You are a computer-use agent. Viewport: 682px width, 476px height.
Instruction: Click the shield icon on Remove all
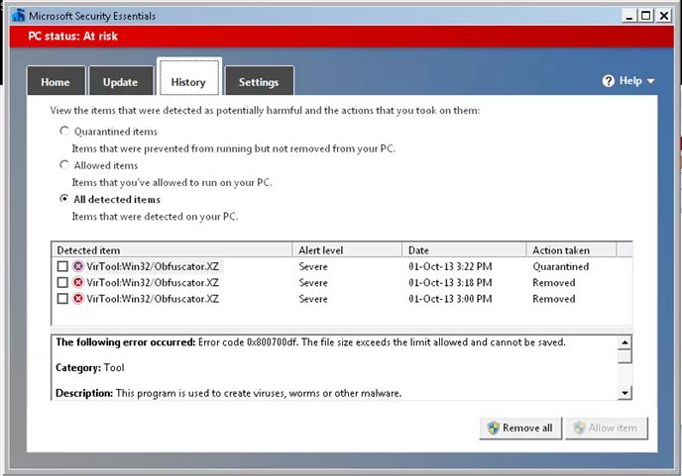(494, 428)
